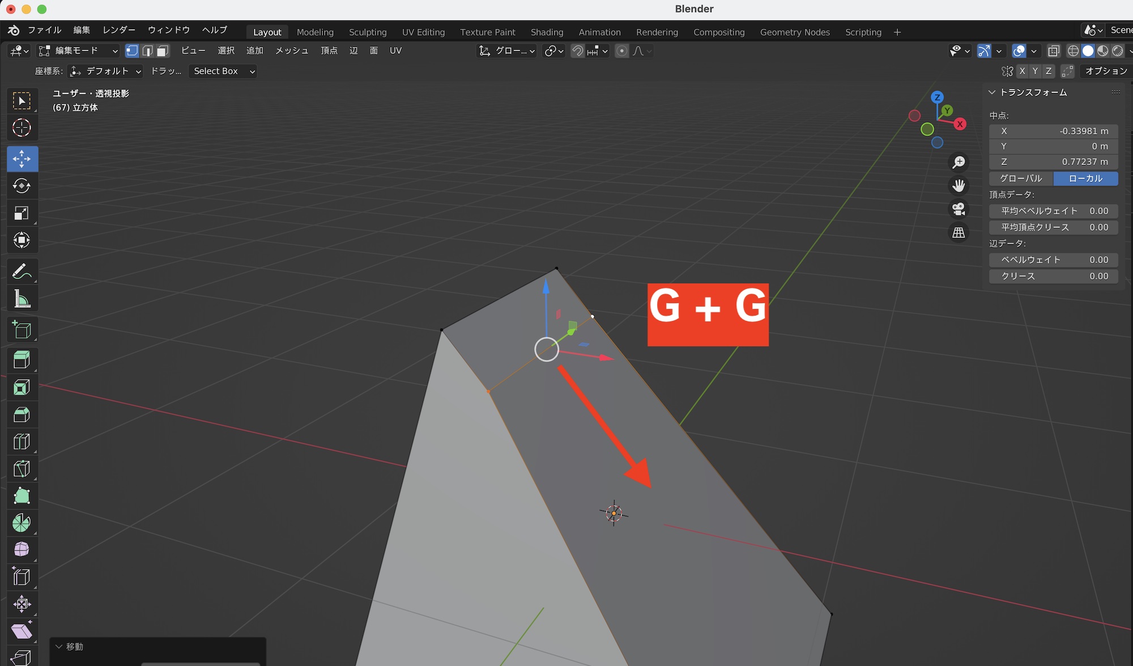This screenshot has width=1133, height=666.
Task: Select the Rotate tool in the toolbar
Action: point(22,186)
